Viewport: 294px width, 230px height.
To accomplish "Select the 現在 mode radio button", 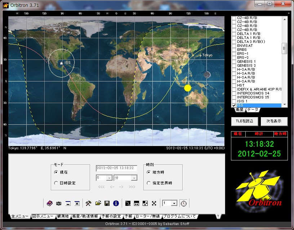I will pyautogui.click(x=56, y=172).
